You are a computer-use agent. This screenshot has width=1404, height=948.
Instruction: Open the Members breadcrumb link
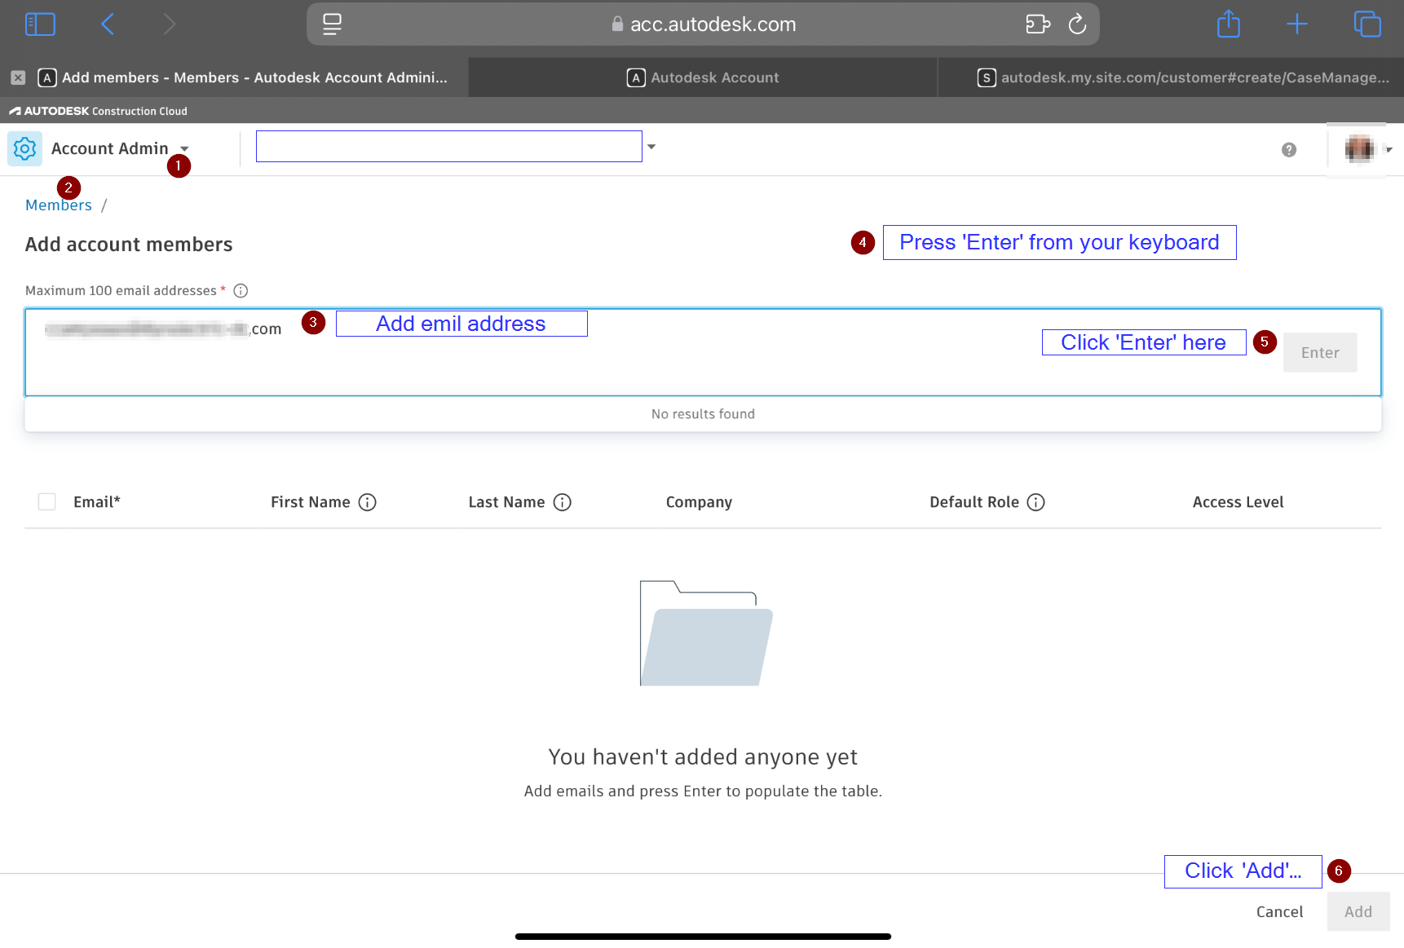58,205
